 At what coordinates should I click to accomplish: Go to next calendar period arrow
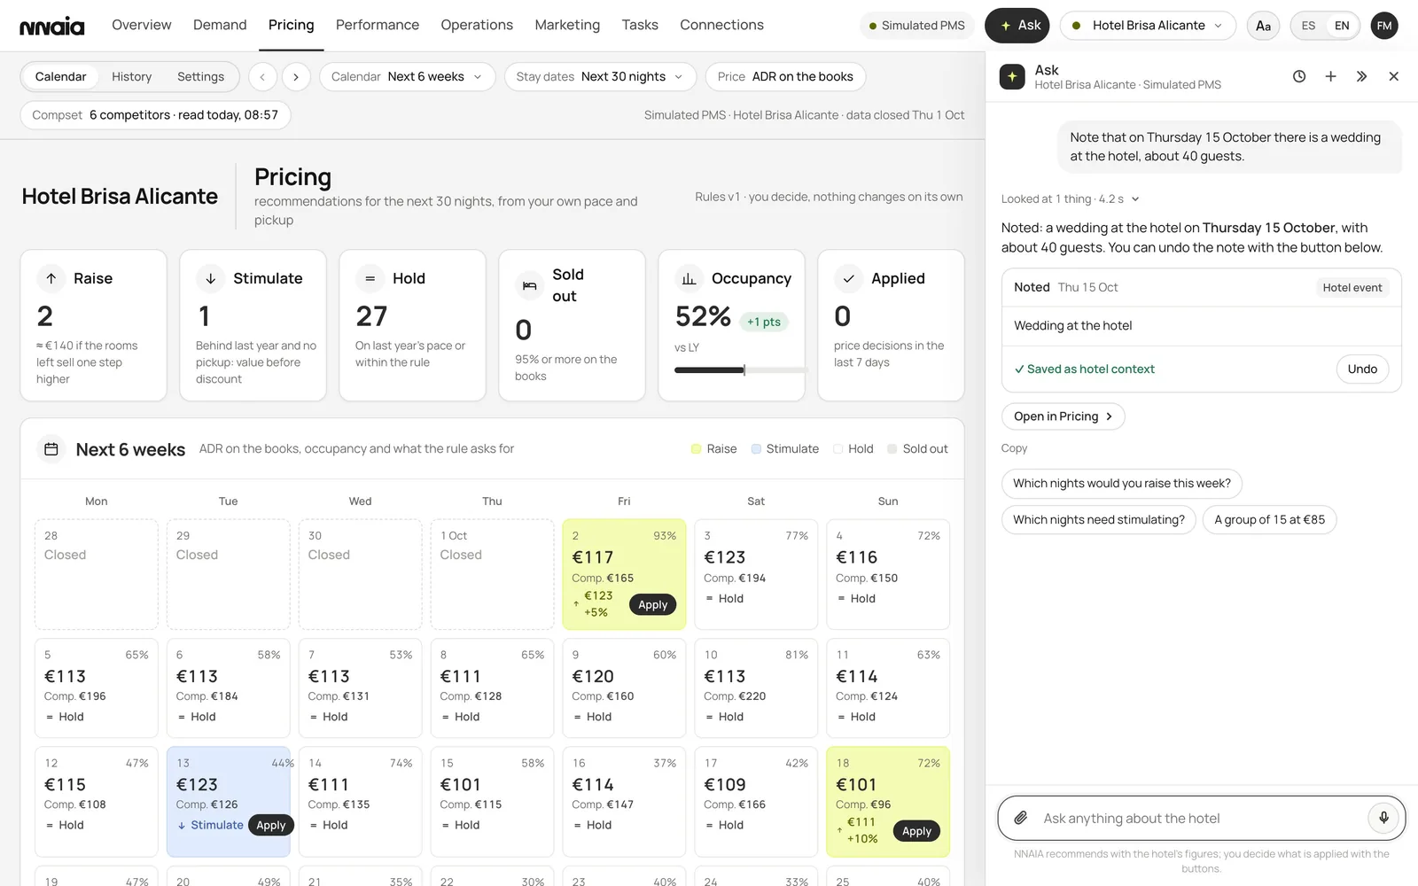tap(296, 77)
